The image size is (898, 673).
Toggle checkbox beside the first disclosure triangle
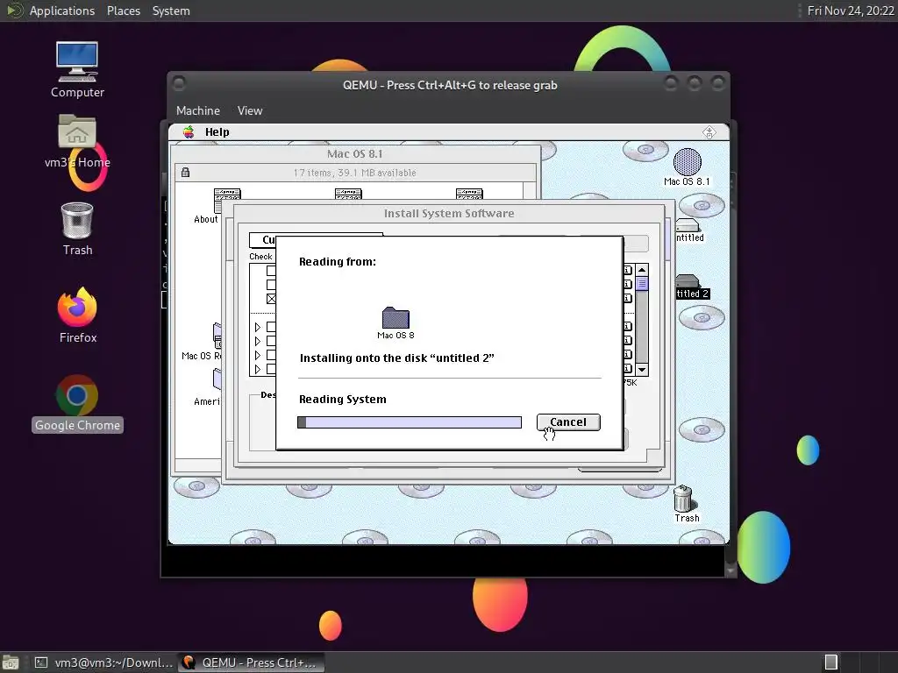[x=272, y=327]
